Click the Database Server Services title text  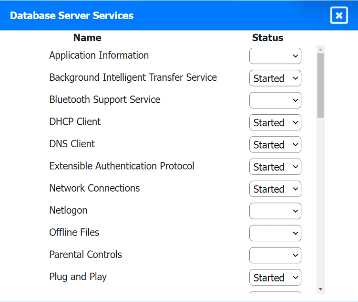pyautogui.click(x=72, y=15)
